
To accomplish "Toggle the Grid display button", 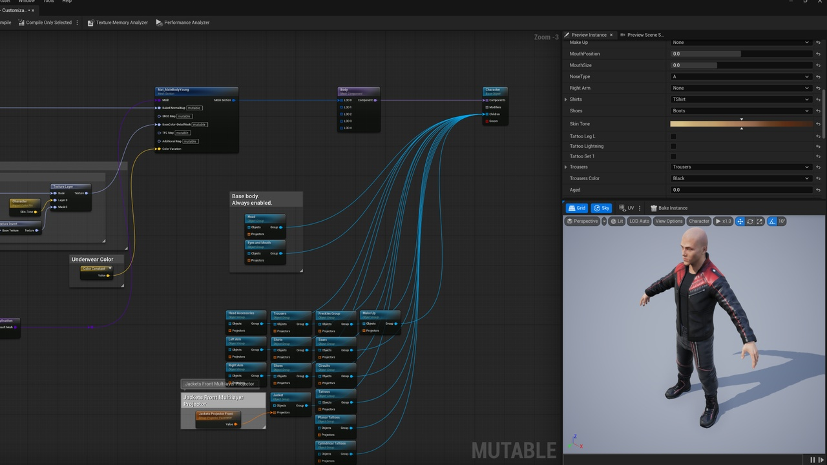I will click(x=577, y=208).
